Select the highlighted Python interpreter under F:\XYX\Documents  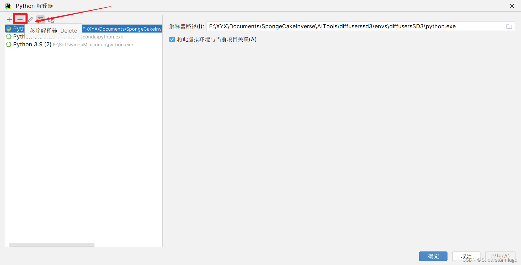(84, 29)
